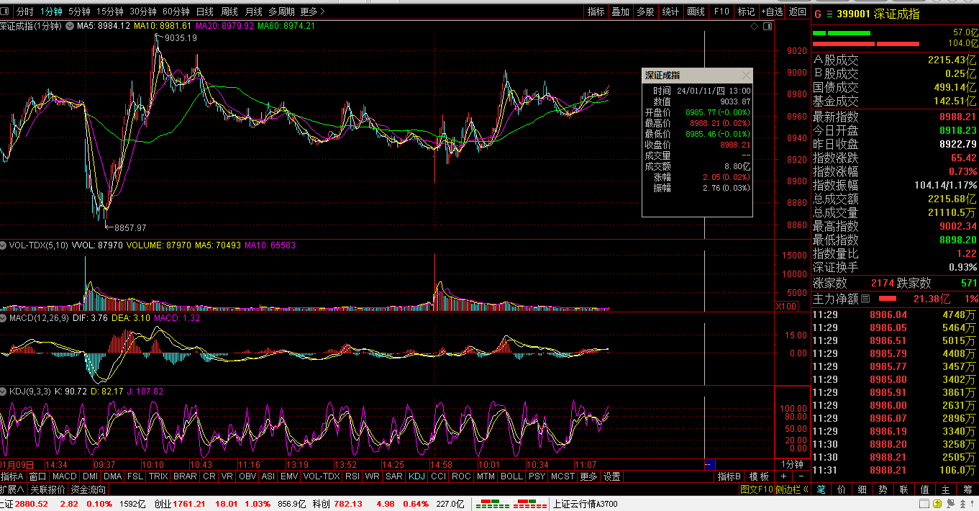Open the 图文F10 button
This screenshot has width=979, height=511.
click(757, 489)
